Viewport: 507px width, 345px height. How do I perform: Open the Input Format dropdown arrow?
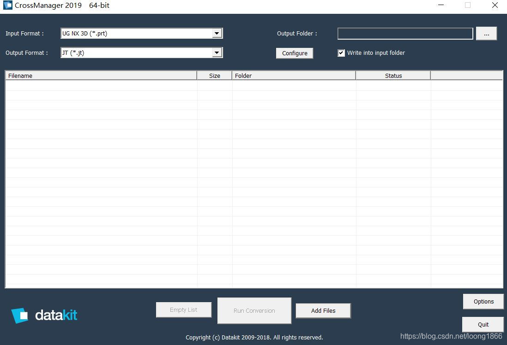[x=217, y=33]
